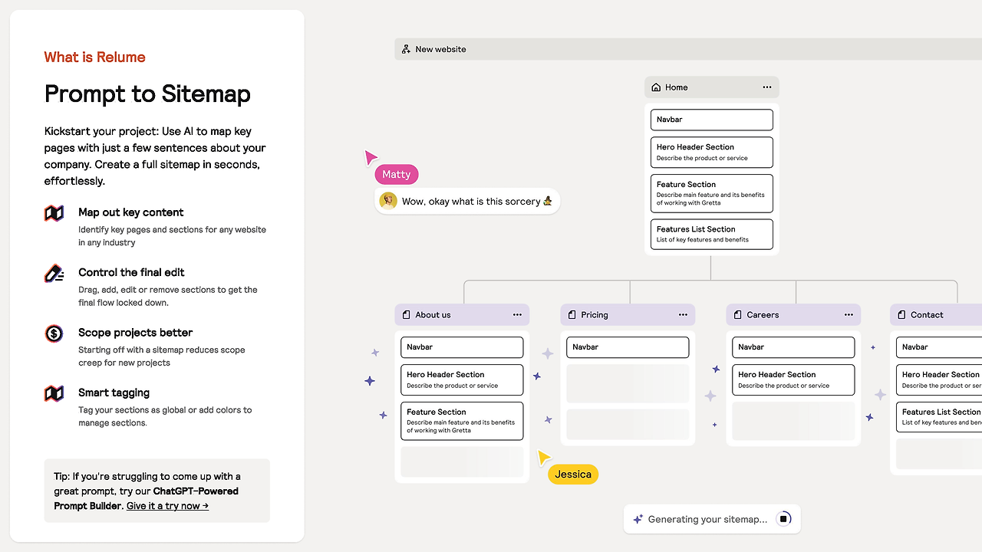The height and width of the screenshot is (552, 982).
Task: Follow the Give it a try now link
Action: pos(167,506)
